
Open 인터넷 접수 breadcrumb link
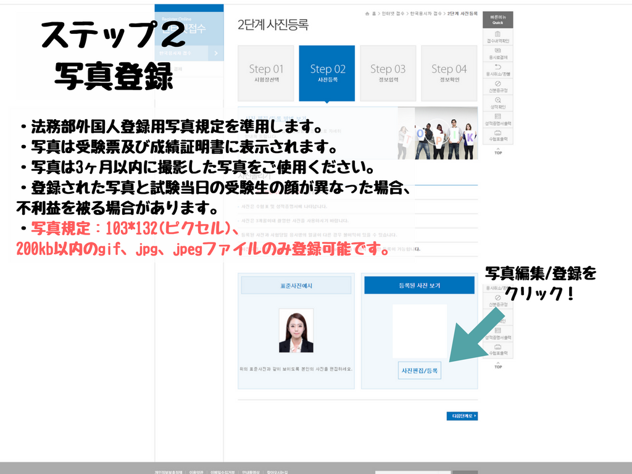(393, 14)
